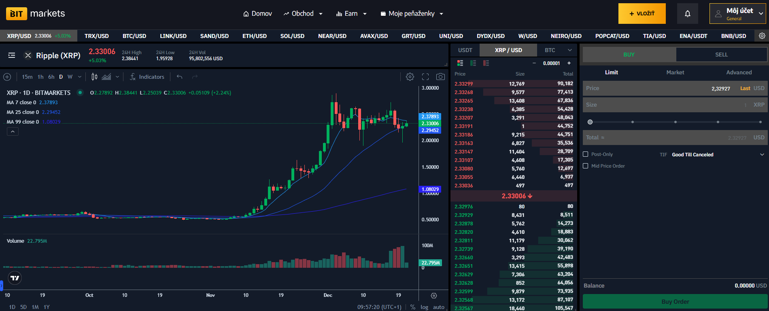Set chart interval to 1h
The width and height of the screenshot is (769, 311).
40,77
